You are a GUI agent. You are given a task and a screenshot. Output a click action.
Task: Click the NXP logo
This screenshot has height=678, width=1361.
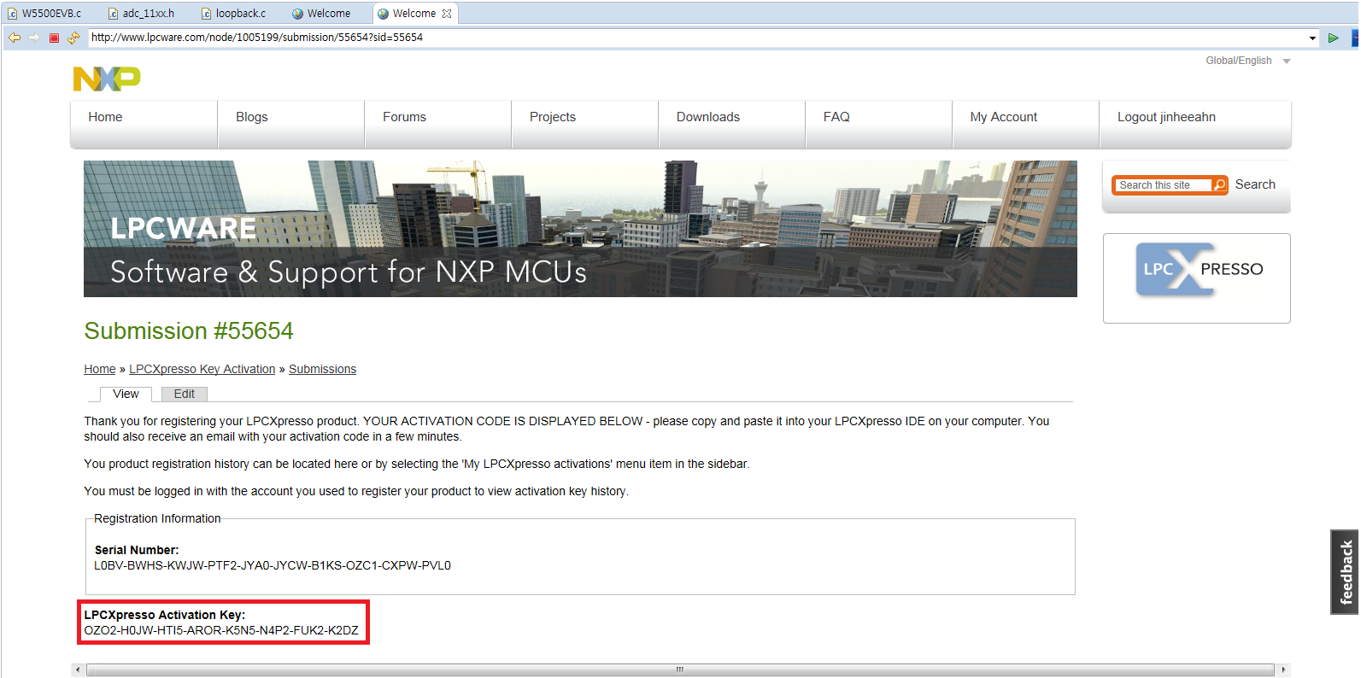[x=107, y=79]
